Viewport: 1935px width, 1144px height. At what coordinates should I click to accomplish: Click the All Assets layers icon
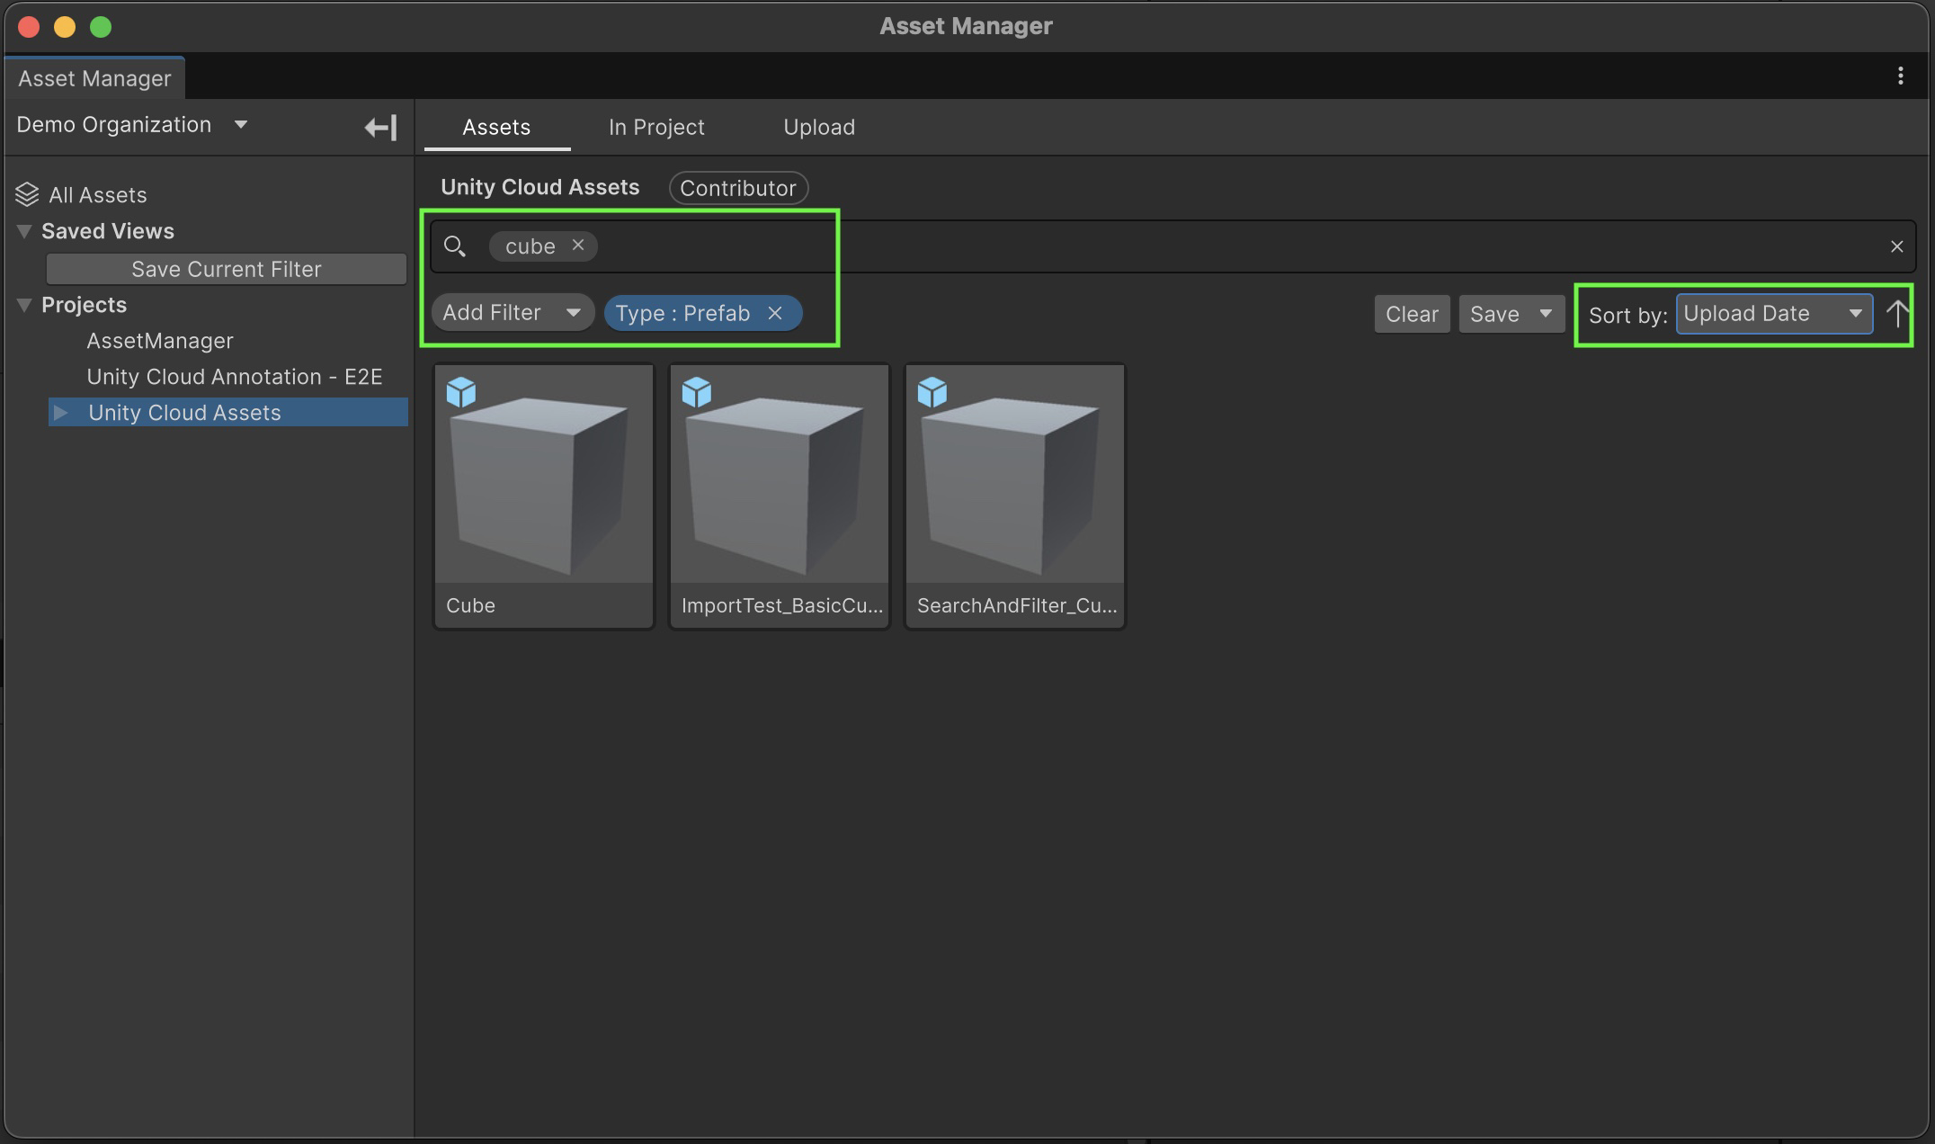pyautogui.click(x=27, y=194)
